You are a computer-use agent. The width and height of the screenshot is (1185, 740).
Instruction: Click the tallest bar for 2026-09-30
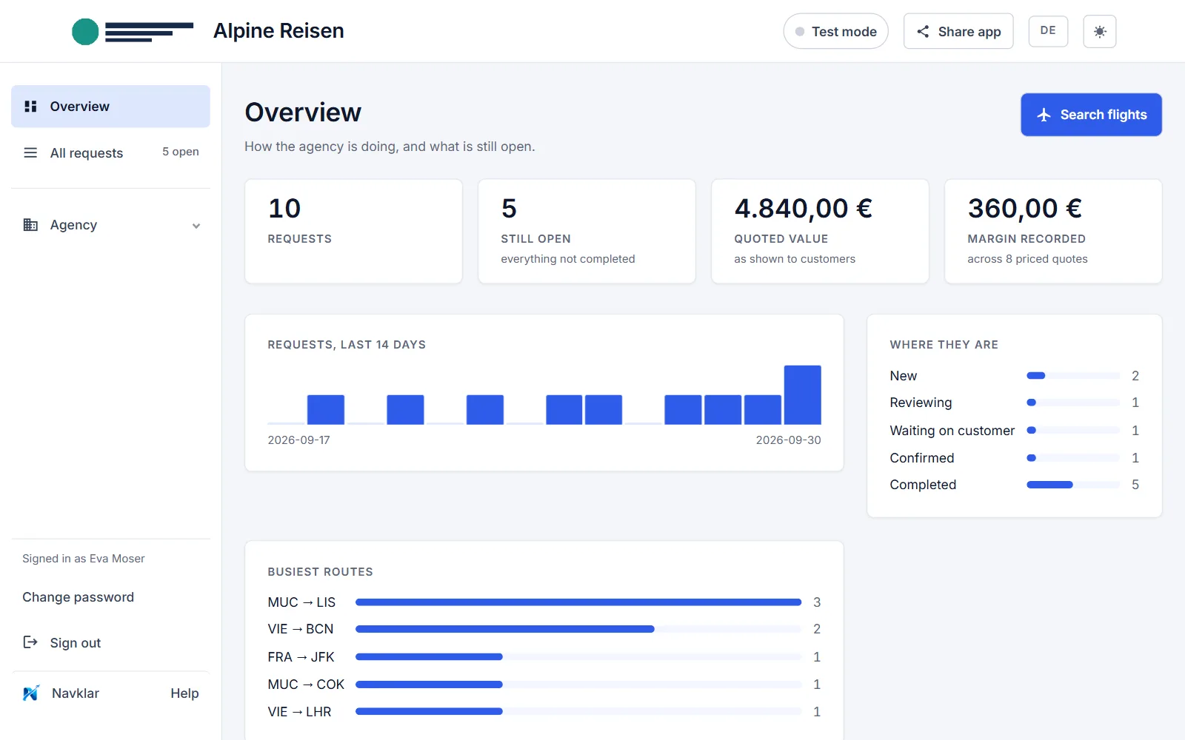pos(802,394)
